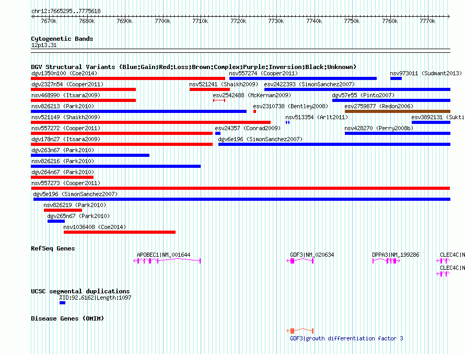The image size is (465, 354).
Task: Select the nsv557274 (Cooper2011) variant label
Action: coord(263,73)
